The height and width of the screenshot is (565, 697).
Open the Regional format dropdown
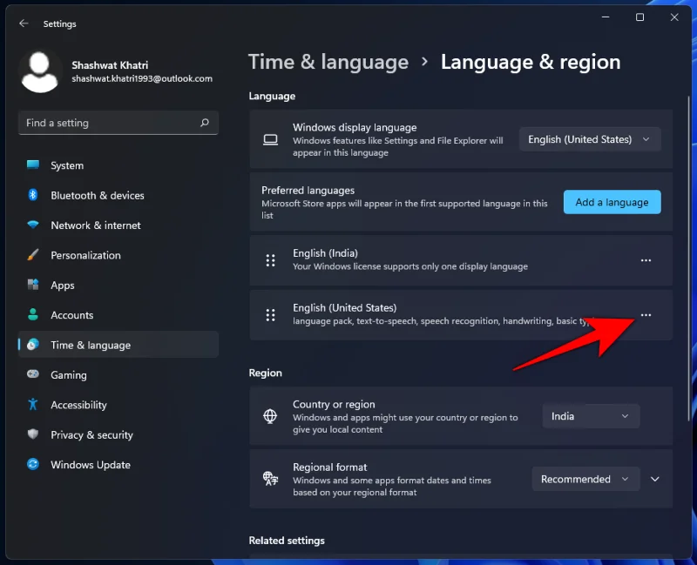coord(585,479)
